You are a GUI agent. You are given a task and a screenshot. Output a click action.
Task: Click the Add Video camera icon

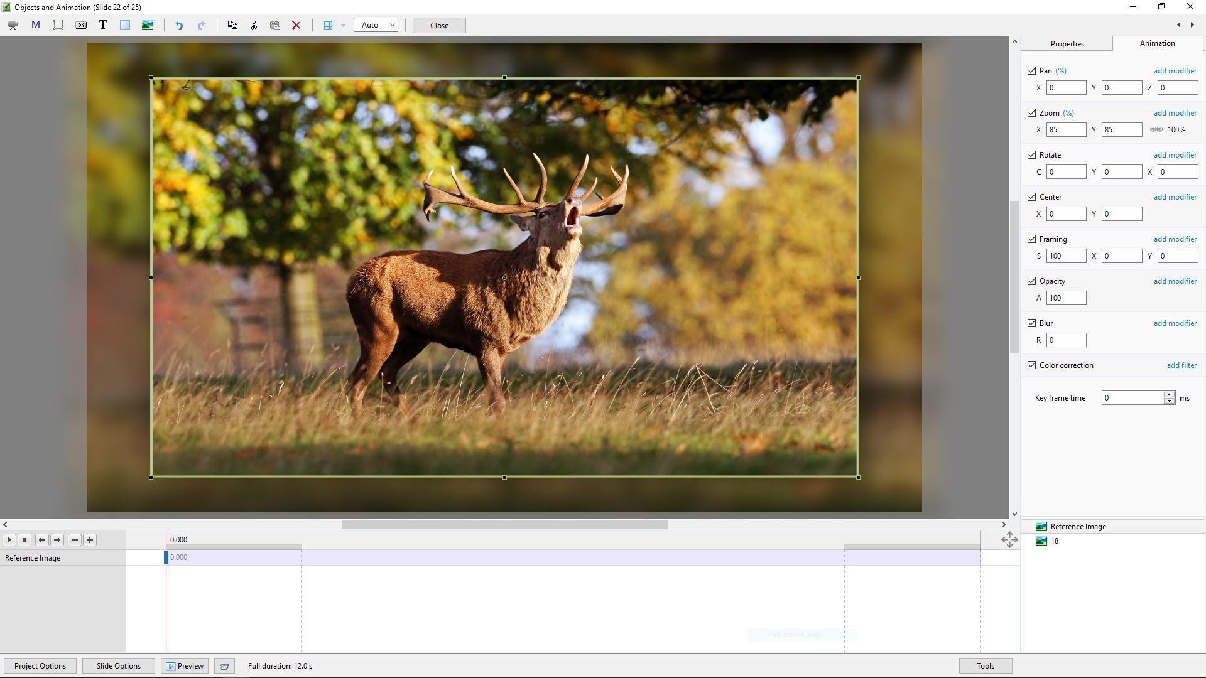click(x=13, y=25)
